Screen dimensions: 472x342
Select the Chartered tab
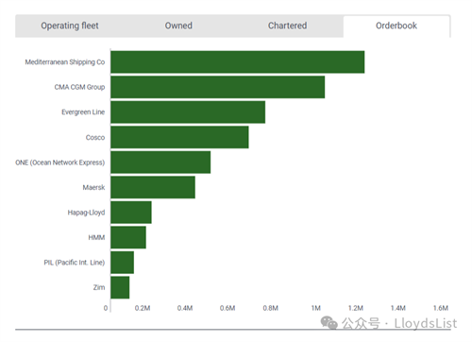(x=287, y=26)
